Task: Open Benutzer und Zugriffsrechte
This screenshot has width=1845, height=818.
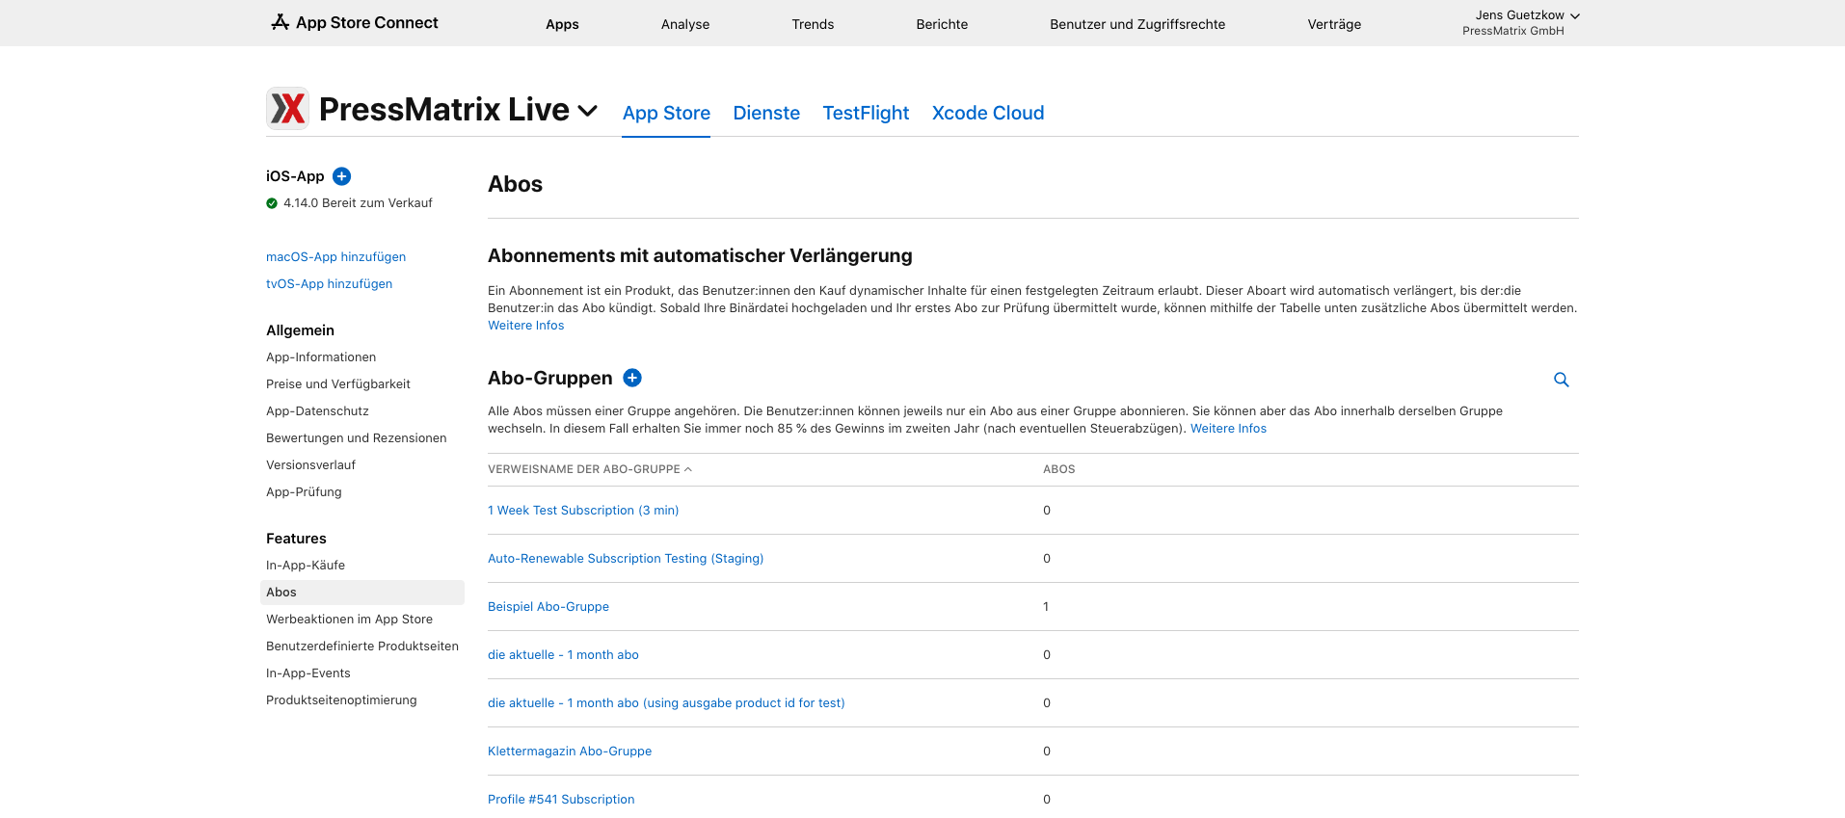Action: click(1137, 24)
